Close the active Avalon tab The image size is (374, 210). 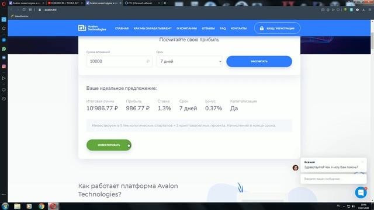click(x=120, y=3)
